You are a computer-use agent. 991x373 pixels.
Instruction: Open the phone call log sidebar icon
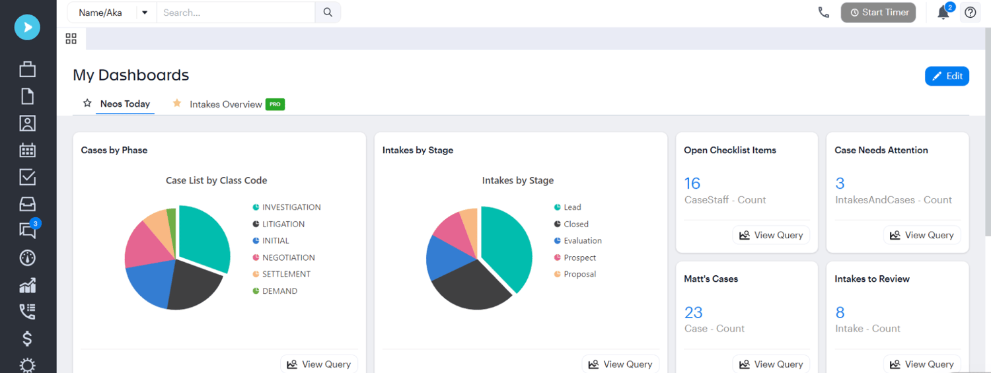point(27,312)
